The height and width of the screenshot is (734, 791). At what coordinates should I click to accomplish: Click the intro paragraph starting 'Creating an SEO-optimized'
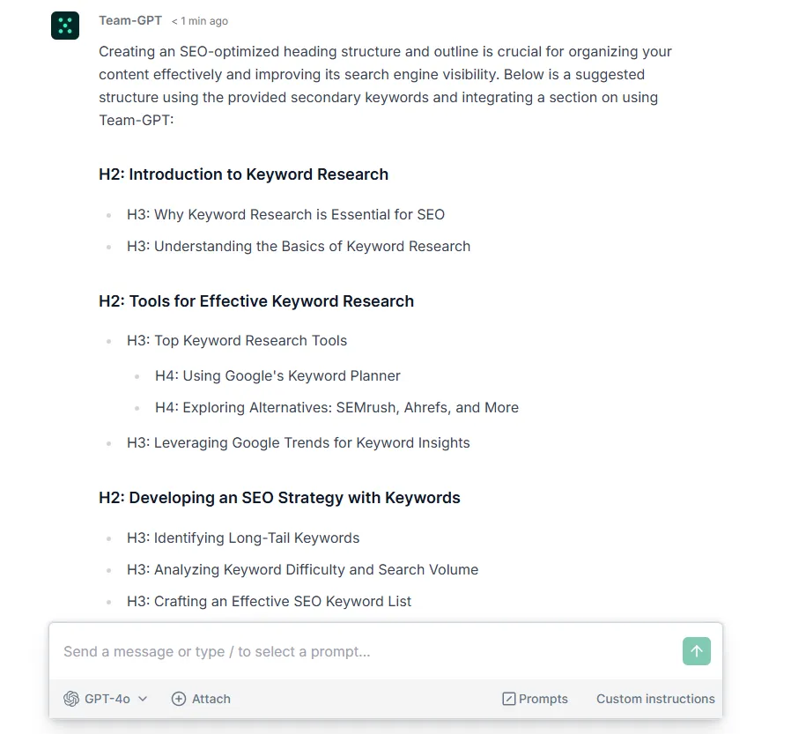click(x=386, y=85)
